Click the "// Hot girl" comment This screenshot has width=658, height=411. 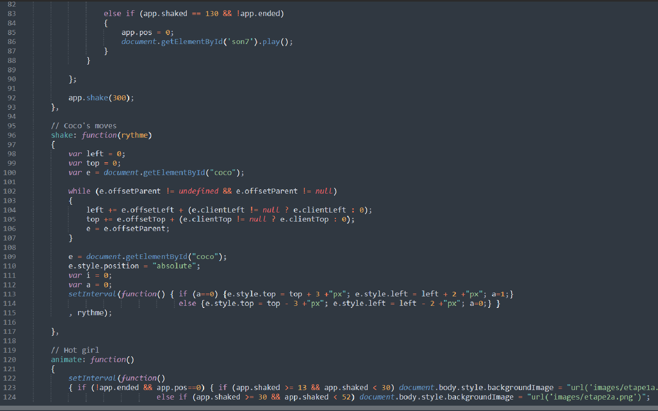[75, 350]
